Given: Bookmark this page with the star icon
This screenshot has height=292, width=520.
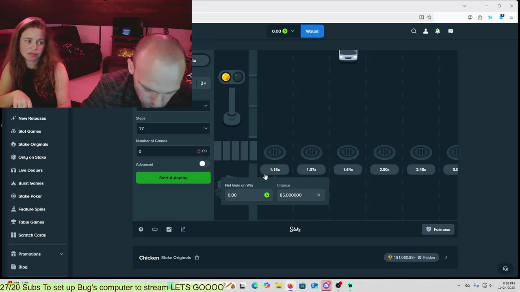Looking at the screenshot, I should pyautogui.click(x=429, y=17).
